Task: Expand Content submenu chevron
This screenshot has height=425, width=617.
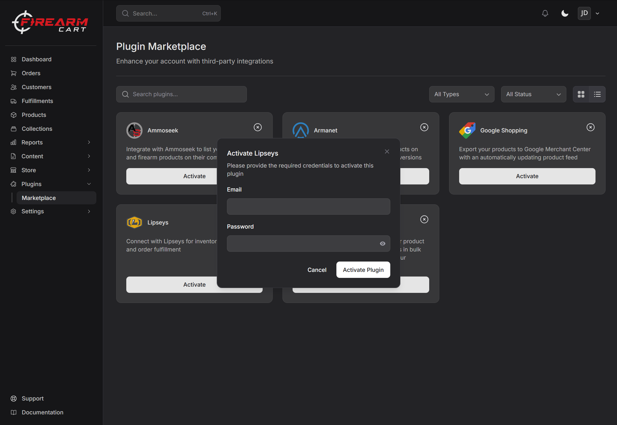Action: point(89,156)
